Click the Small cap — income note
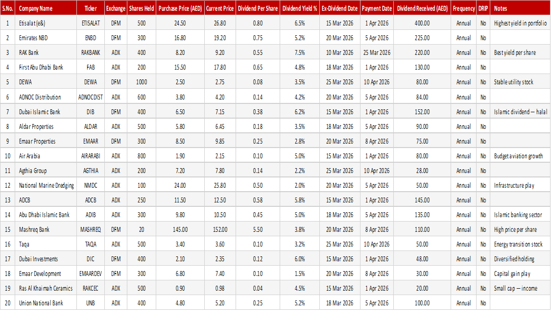The height and width of the screenshot is (324, 551). click(x=520, y=288)
